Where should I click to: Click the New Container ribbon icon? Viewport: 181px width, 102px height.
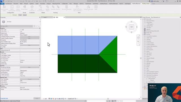(x=32, y=7)
